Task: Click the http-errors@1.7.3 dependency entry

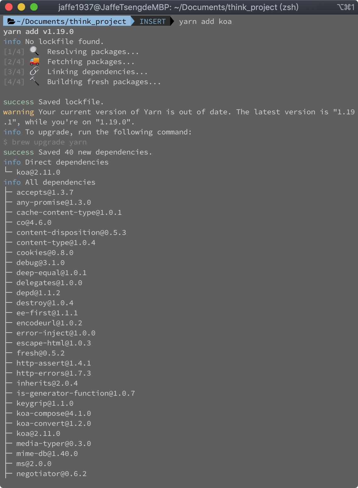Action: pyautogui.click(x=54, y=373)
